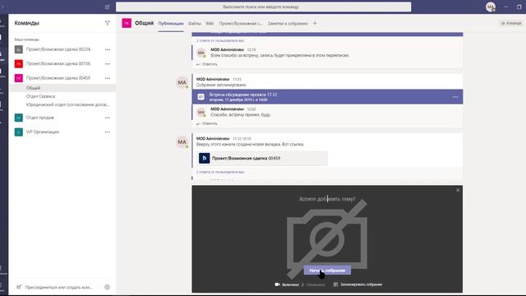The image size is (526, 296).
Task: Open more options for Отдел продаж
Action: click(108, 118)
